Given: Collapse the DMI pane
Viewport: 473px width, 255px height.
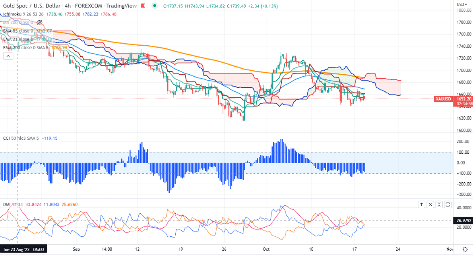Looking at the screenshot, I should 439,205.
